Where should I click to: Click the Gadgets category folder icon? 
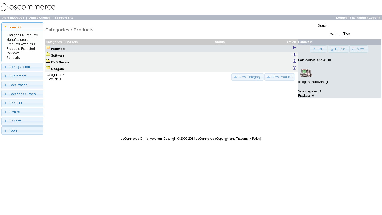tap(48, 68)
